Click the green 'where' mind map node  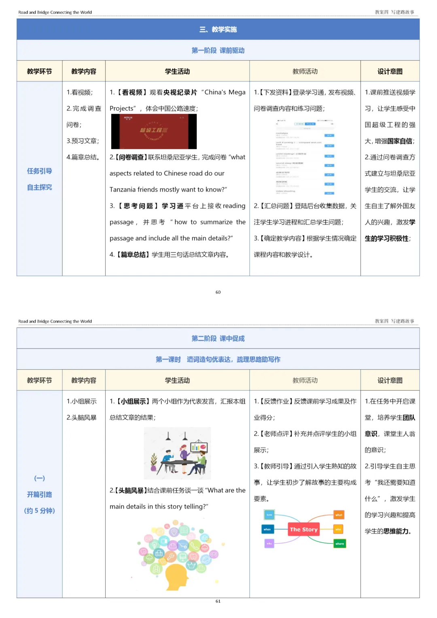point(339,543)
